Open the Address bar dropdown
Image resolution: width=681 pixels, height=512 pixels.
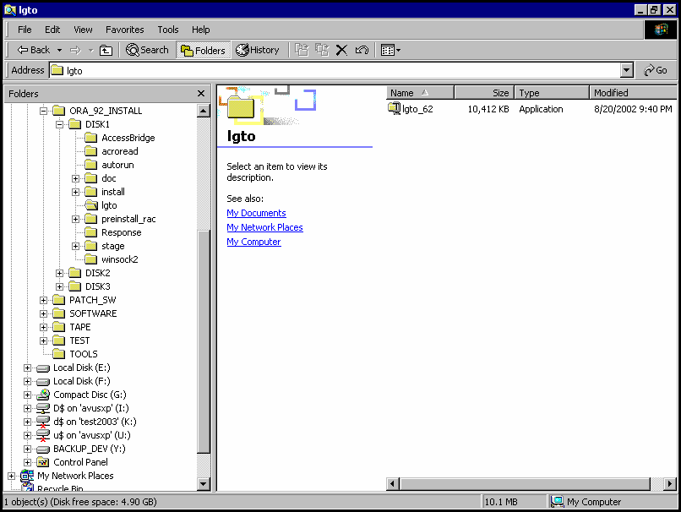[x=626, y=70]
